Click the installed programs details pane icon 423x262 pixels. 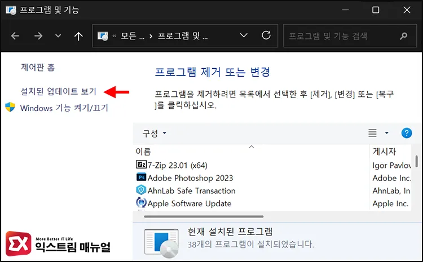[161, 243]
